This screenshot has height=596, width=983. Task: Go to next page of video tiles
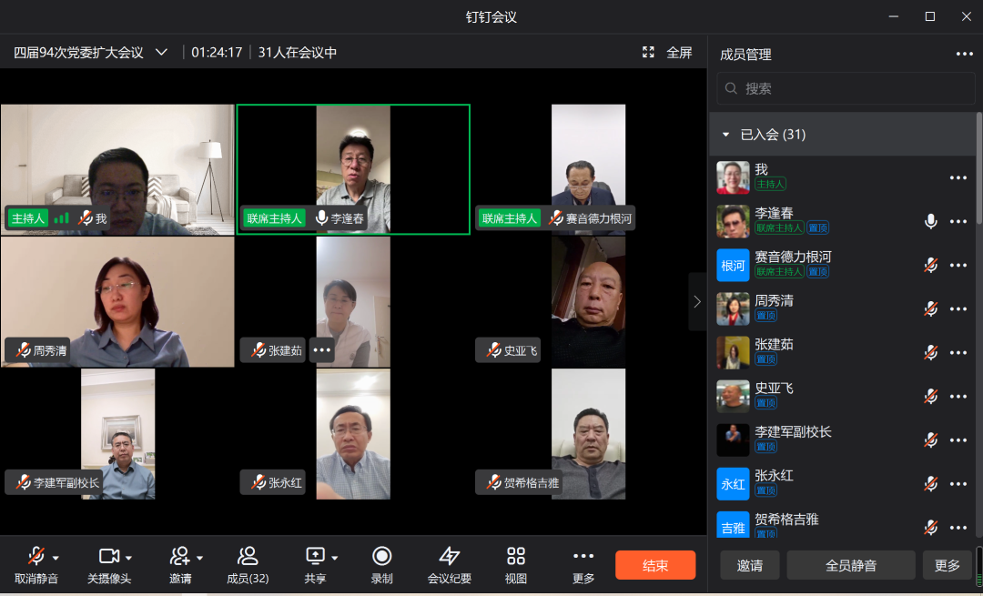pyautogui.click(x=697, y=301)
